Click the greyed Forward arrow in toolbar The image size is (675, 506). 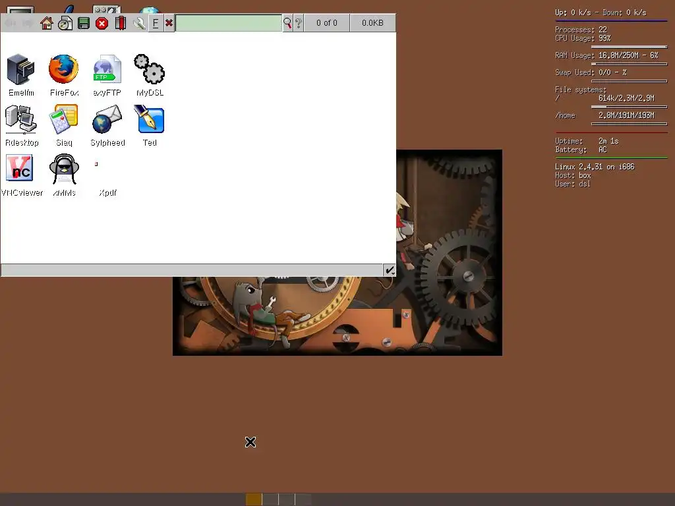tap(28, 23)
